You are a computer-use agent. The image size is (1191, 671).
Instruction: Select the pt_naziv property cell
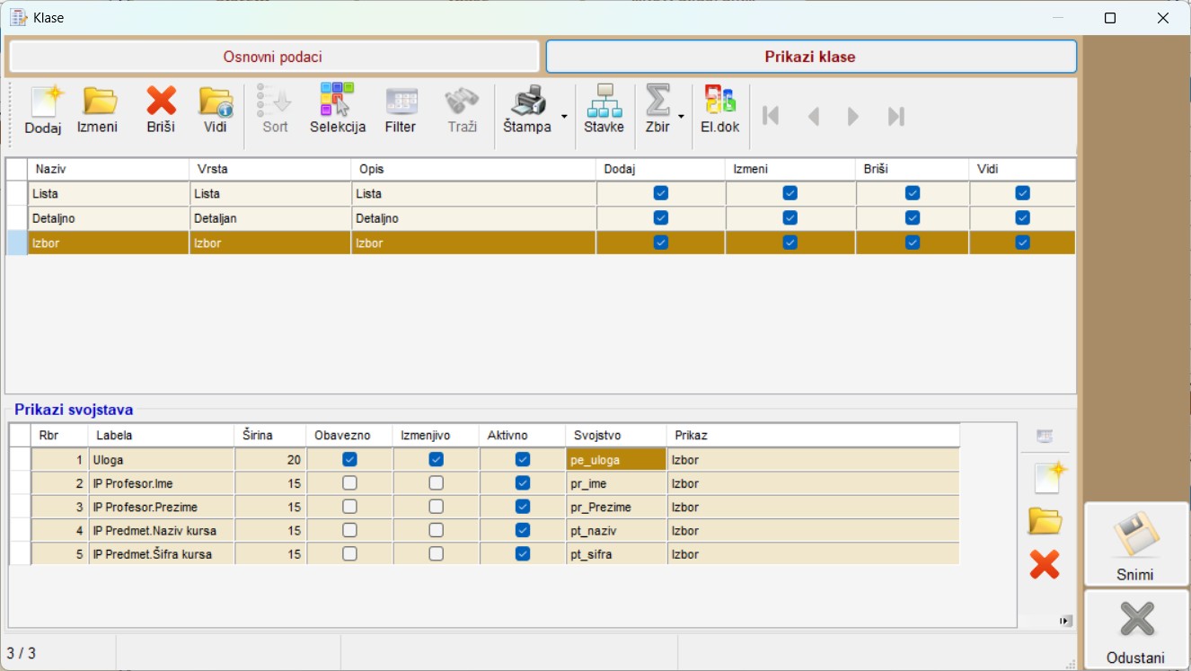[x=616, y=531]
